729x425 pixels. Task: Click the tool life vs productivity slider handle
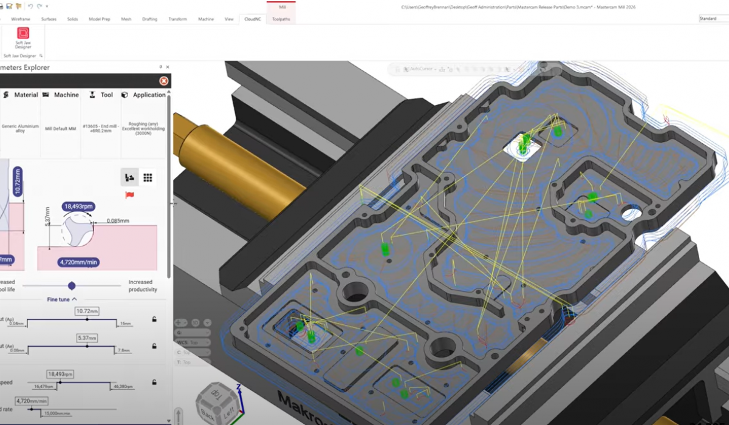72,285
